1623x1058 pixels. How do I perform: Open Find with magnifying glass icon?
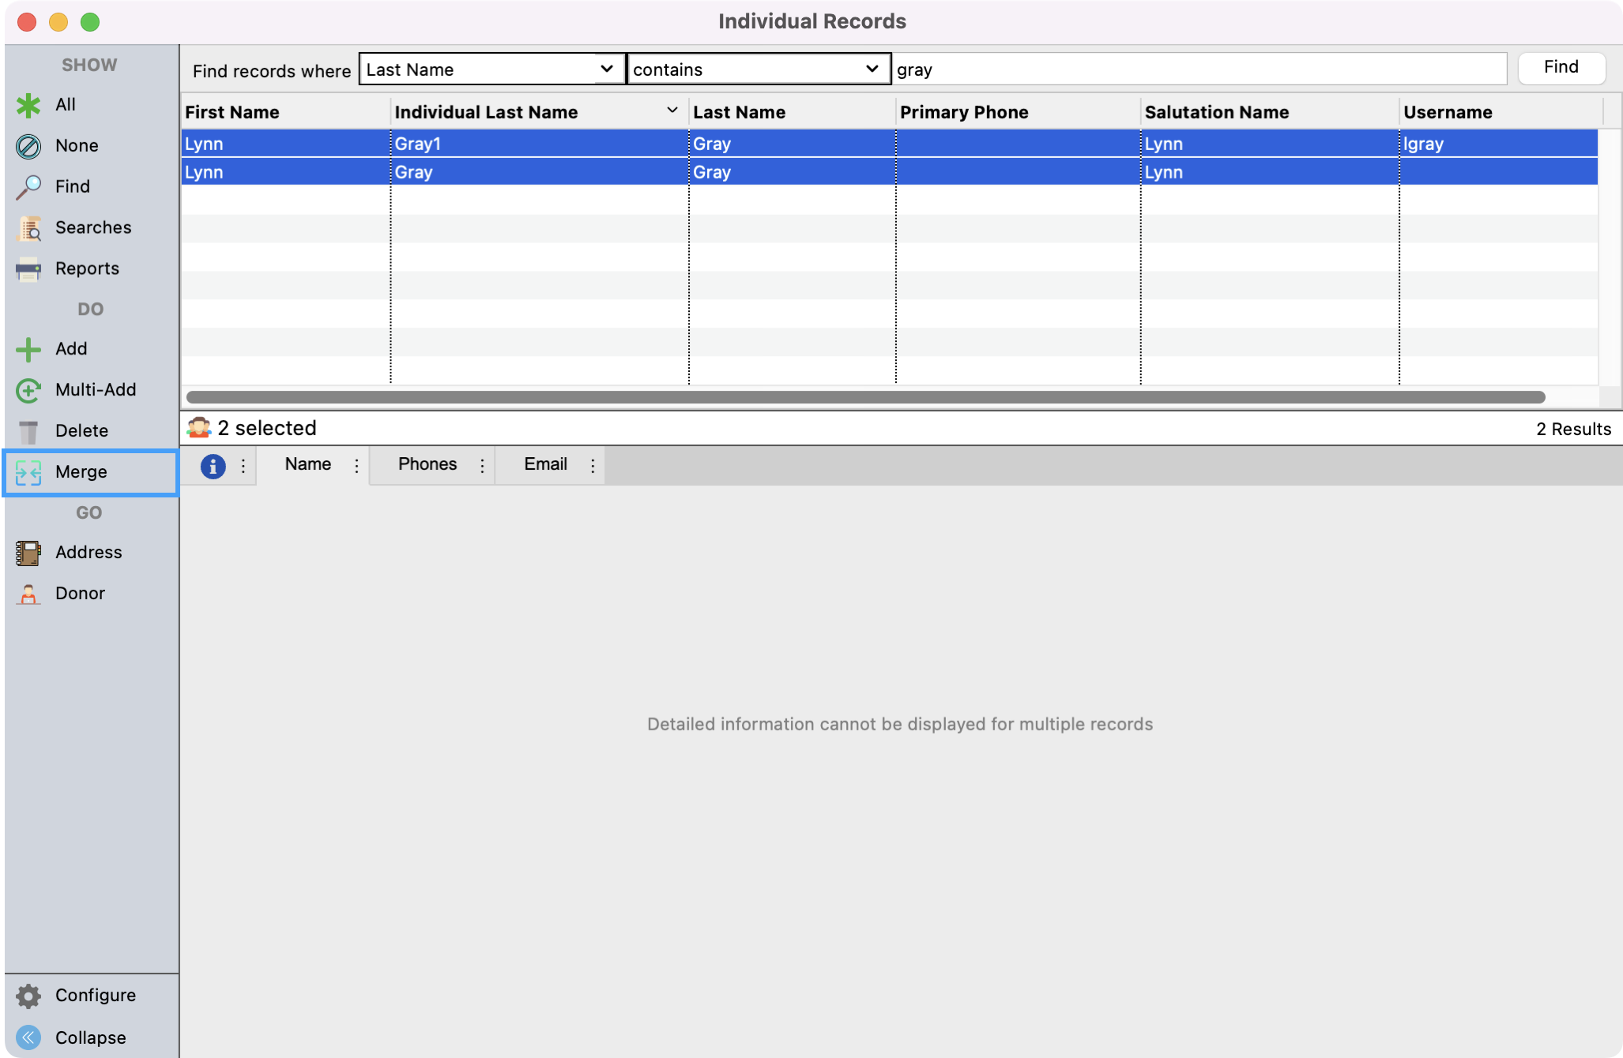pyautogui.click(x=28, y=187)
